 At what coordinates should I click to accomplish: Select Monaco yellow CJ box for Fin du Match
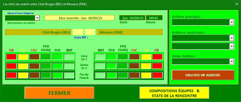146,75
